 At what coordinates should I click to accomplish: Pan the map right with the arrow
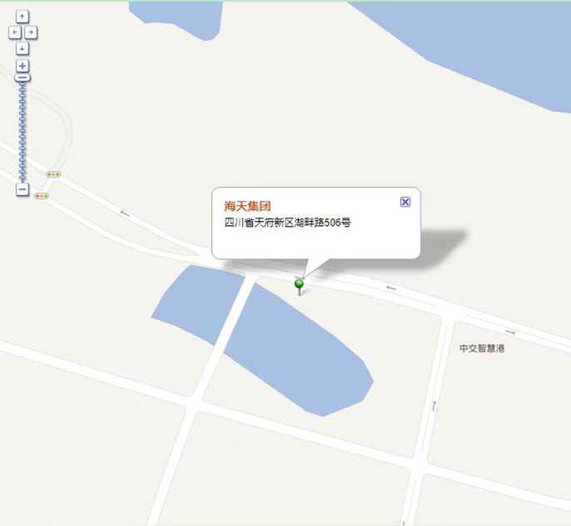tap(31, 33)
